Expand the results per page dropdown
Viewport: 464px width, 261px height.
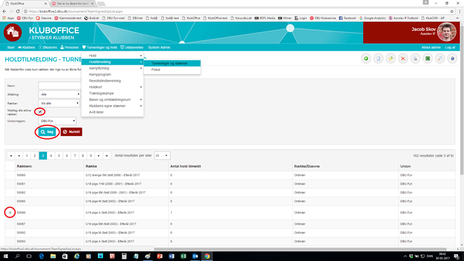coord(162,156)
